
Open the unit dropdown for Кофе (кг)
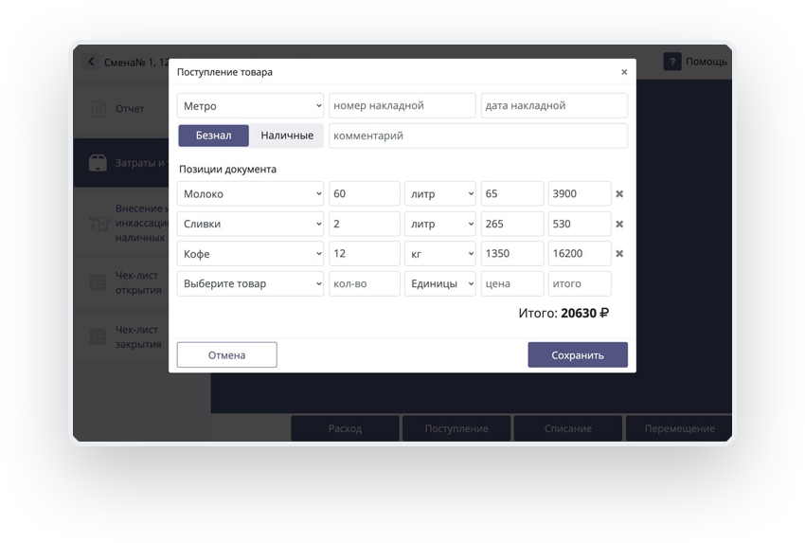pos(440,254)
